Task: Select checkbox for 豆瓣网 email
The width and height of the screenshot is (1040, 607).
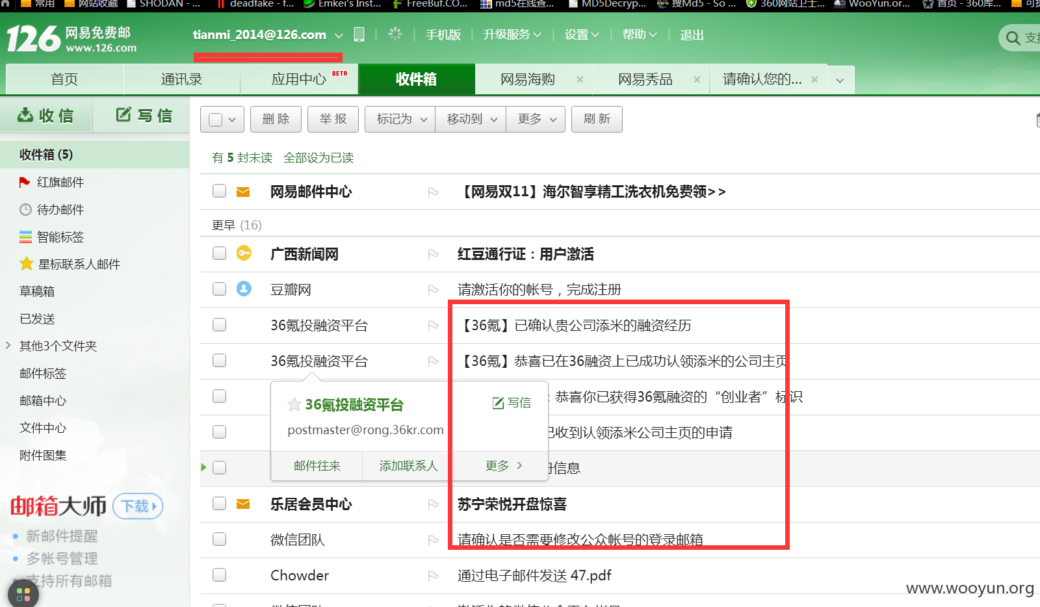Action: (x=220, y=289)
